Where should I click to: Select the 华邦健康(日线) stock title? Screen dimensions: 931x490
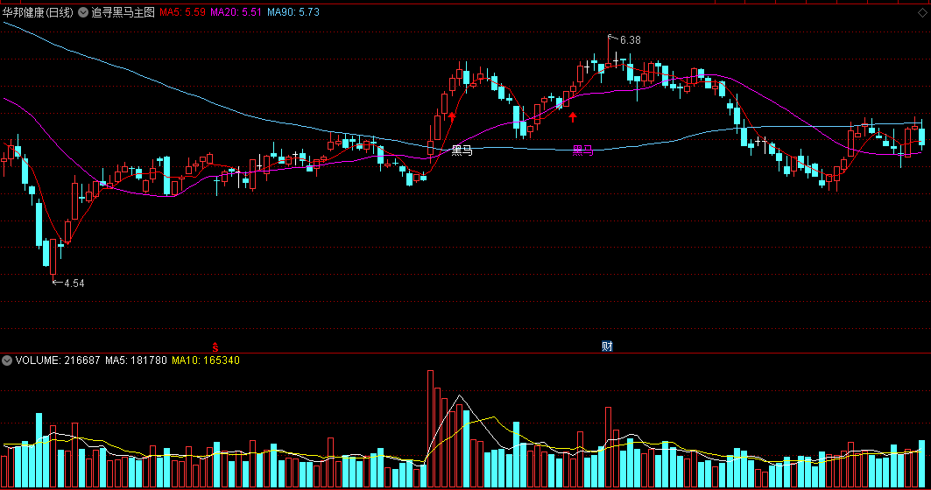(38, 12)
